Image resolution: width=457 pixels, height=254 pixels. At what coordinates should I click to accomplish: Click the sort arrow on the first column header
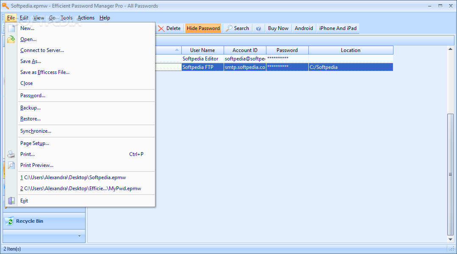pos(177,50)
